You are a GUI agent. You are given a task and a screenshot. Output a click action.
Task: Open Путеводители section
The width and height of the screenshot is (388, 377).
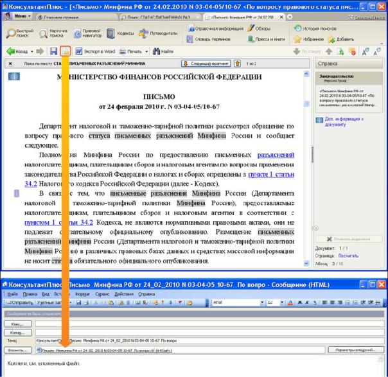[158, 33]
